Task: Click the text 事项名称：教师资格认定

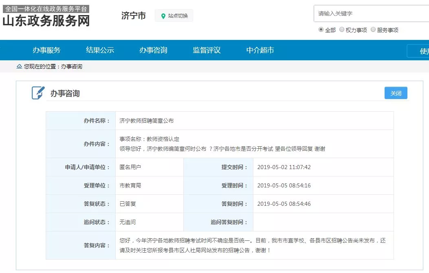Action: click(x=150, y=139)
